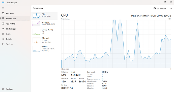The height and width of the screenshot is (92, 174).
Task: Select the Ethernet mini graph thumbnail
Action: pyautogui.click(x=36, y=40)
